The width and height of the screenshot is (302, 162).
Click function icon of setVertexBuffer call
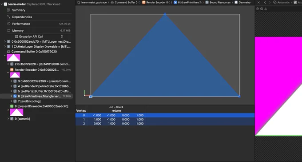point(15,91)
